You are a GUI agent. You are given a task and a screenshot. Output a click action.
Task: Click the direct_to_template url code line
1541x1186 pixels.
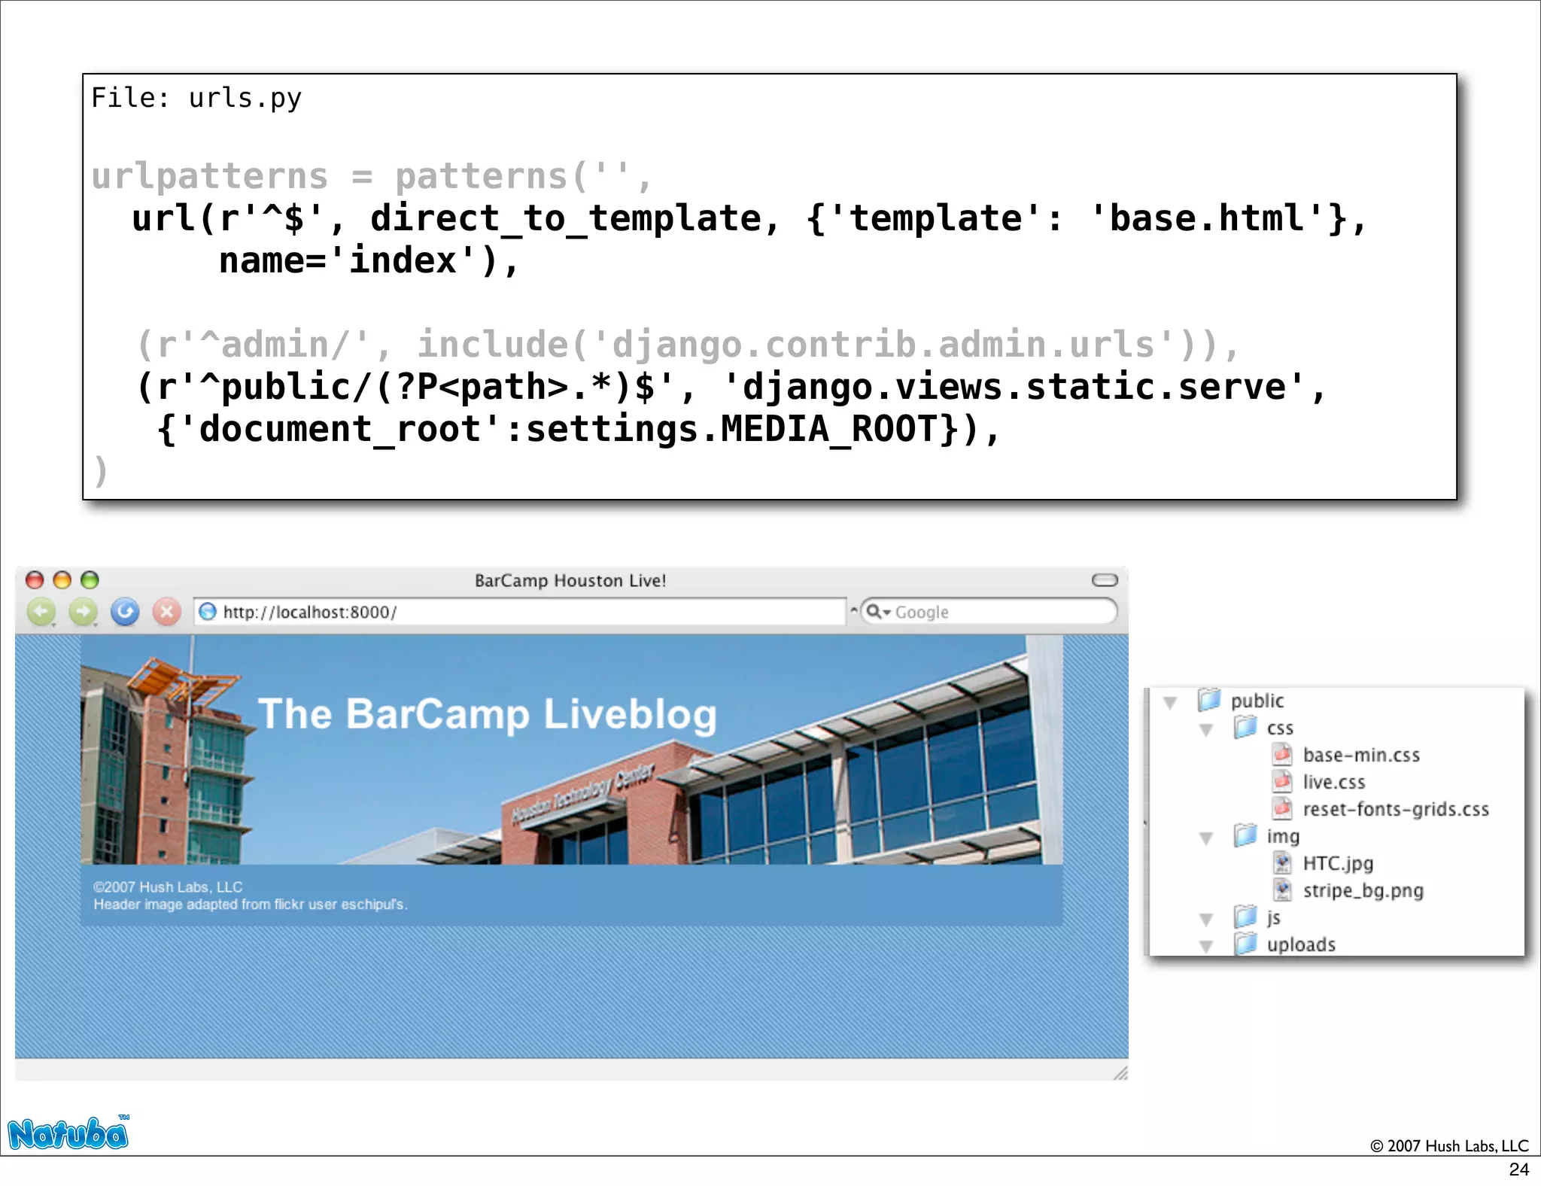749,218
